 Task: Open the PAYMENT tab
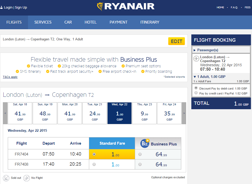point(118,22)
